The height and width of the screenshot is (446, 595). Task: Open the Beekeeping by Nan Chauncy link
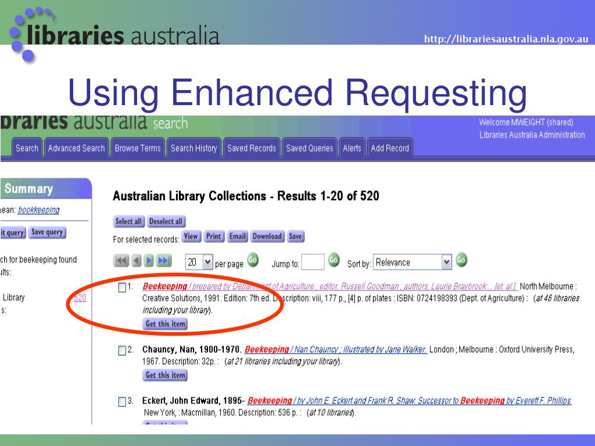click(x=335, y=349)
